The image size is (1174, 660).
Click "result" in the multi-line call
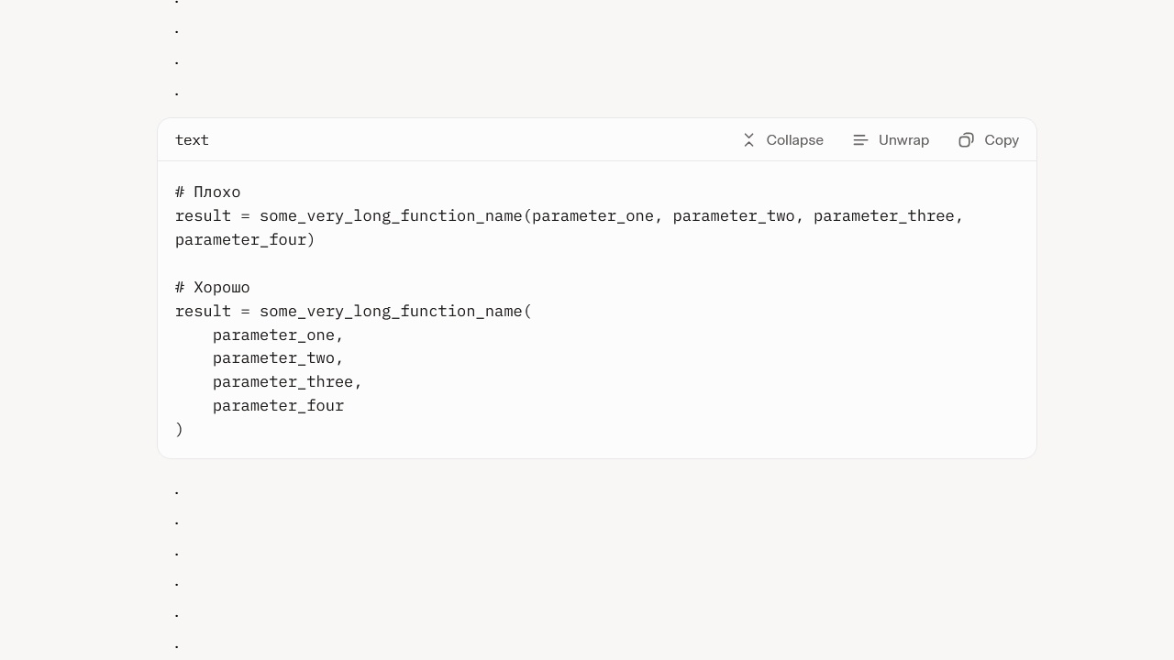click(x=203, y=312)
